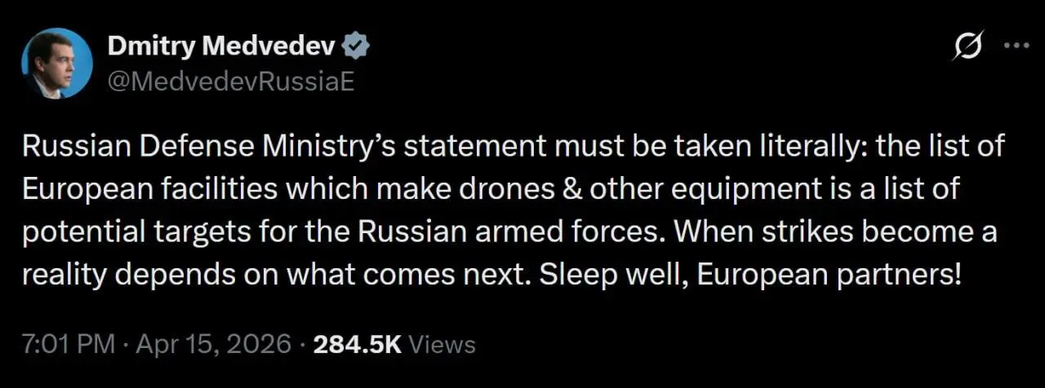Click the 284.5K view count
This screenshot has height=388, width=1045.
point(358,344)
